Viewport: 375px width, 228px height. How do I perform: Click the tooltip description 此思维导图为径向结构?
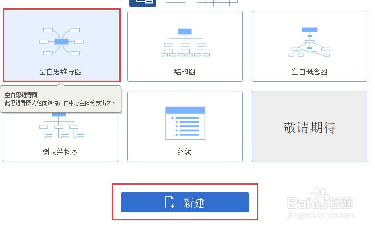pyautogui.click(x=60, y=103)
